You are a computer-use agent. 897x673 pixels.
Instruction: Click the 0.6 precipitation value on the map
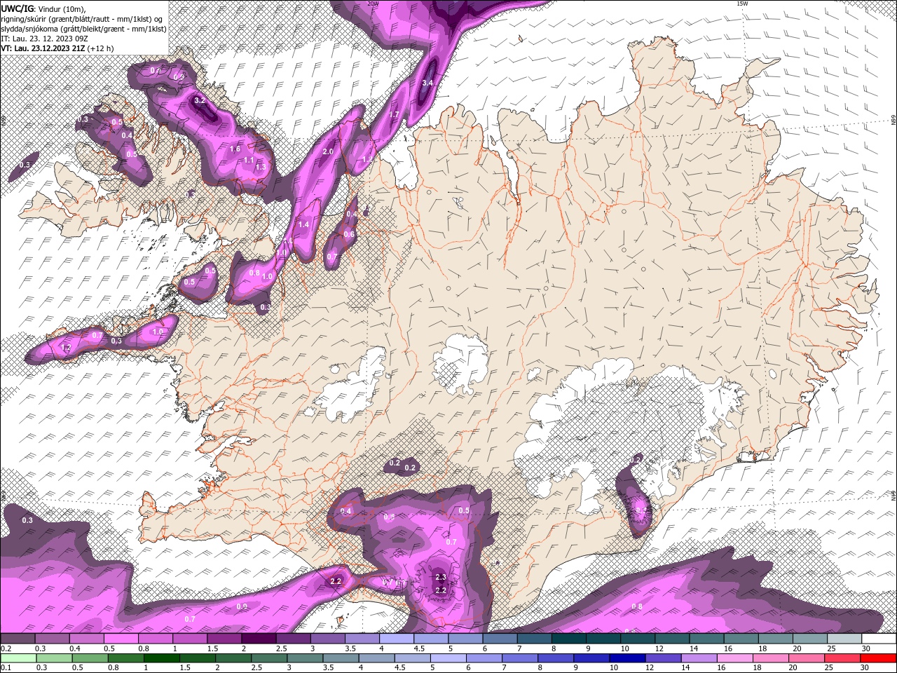tap(349, 234)
